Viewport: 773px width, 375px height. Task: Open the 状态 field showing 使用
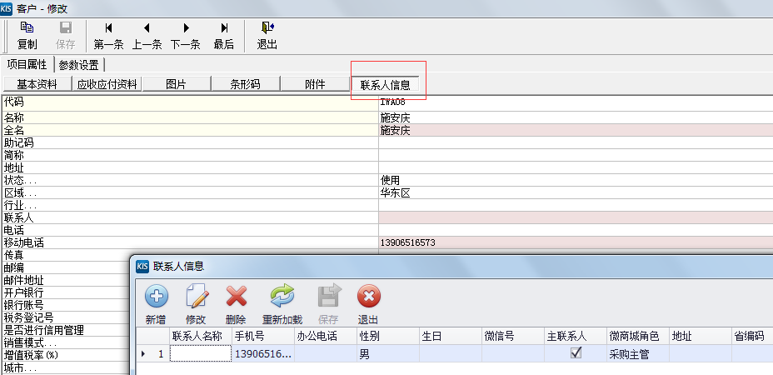[x=575, y=180]
